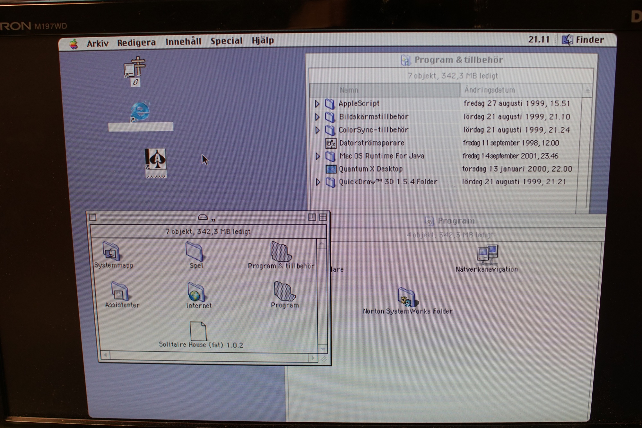
Task: Select the Systemmapp folder icon
Action: tap(111, 251)
